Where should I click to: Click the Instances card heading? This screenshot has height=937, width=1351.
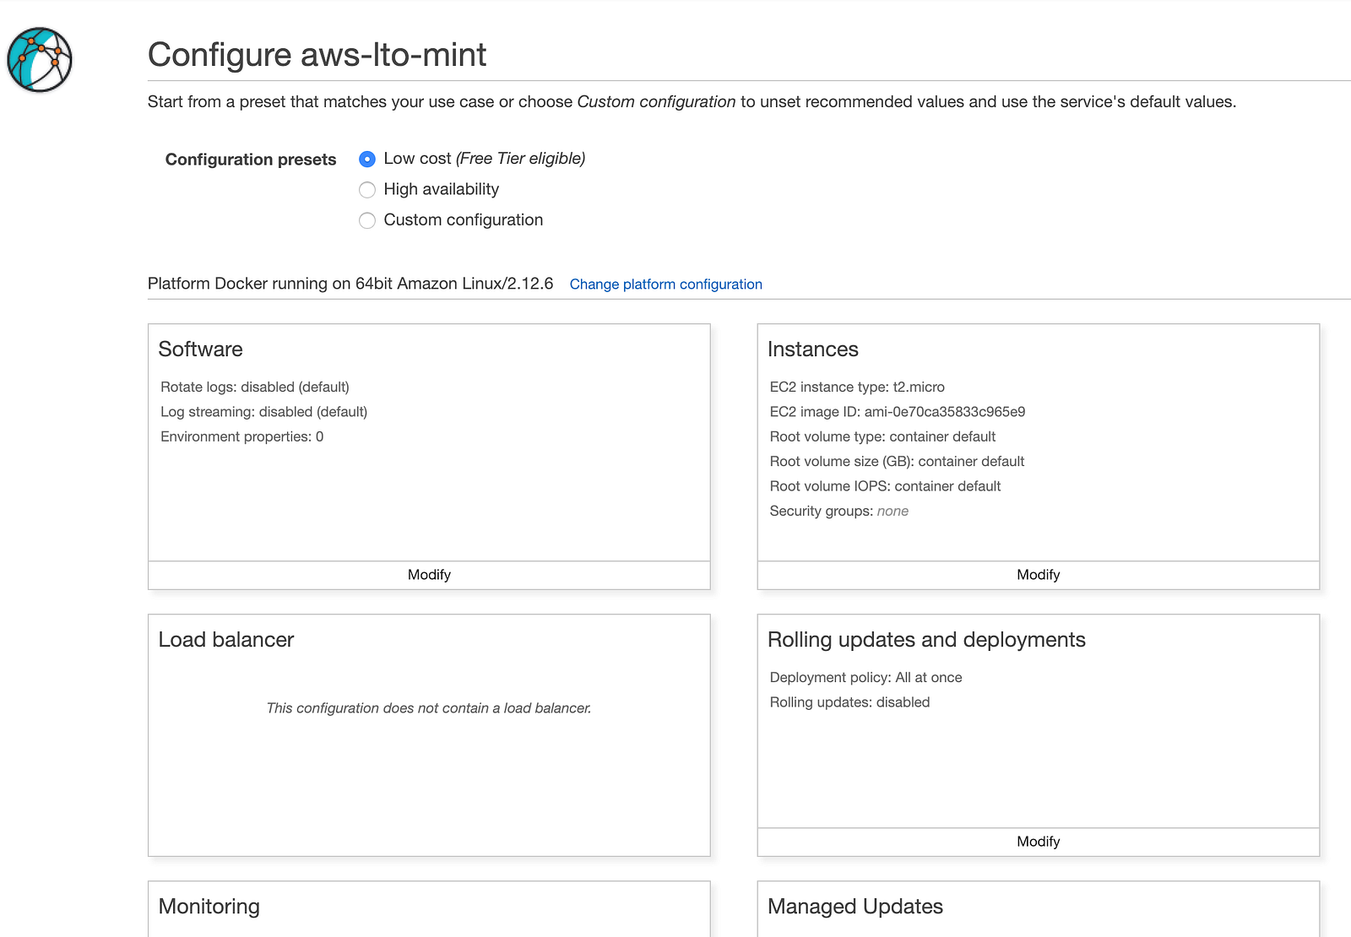812,349
